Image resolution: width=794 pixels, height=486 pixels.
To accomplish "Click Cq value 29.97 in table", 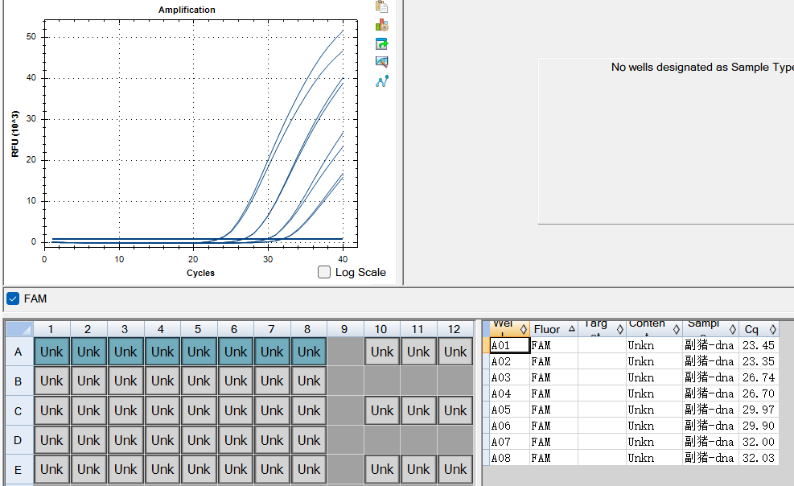I will pyautogui.click(x=759, y=410).
